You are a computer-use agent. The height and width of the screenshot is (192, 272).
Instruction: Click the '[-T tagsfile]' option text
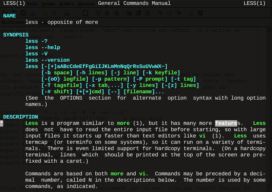[x=62, y=85]
